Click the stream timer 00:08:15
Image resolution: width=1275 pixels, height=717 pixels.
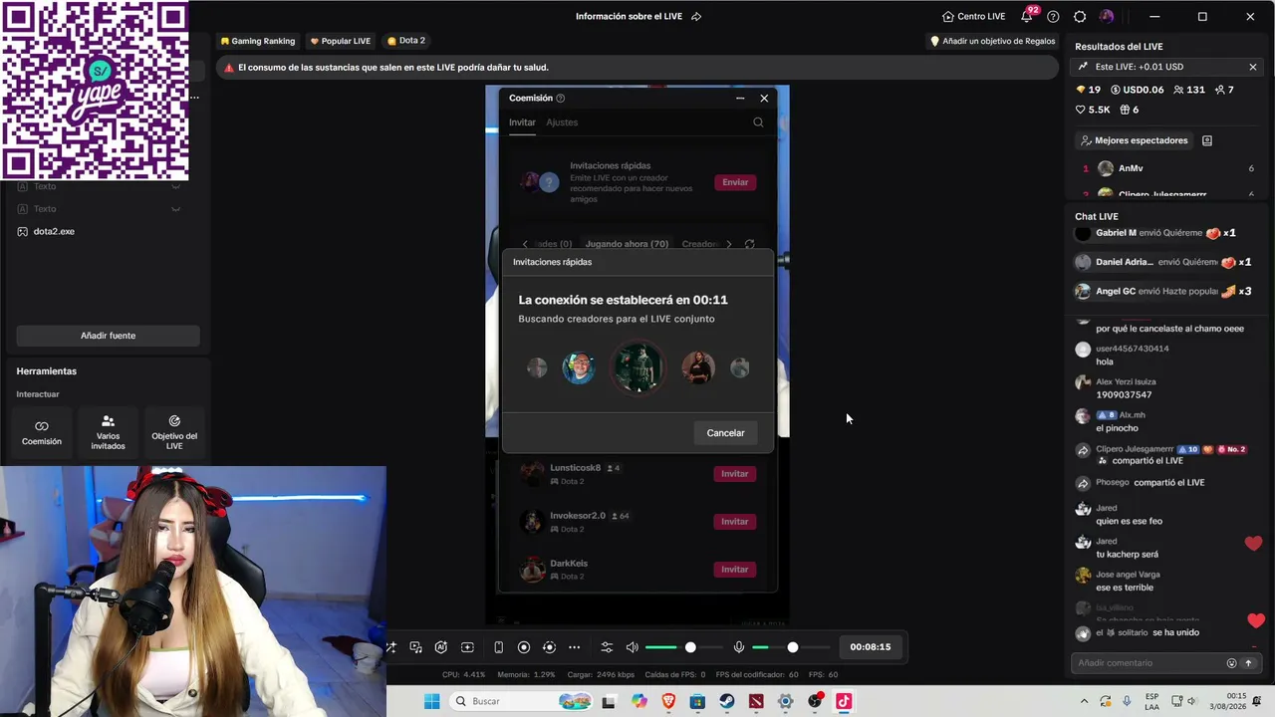point(870,647)
